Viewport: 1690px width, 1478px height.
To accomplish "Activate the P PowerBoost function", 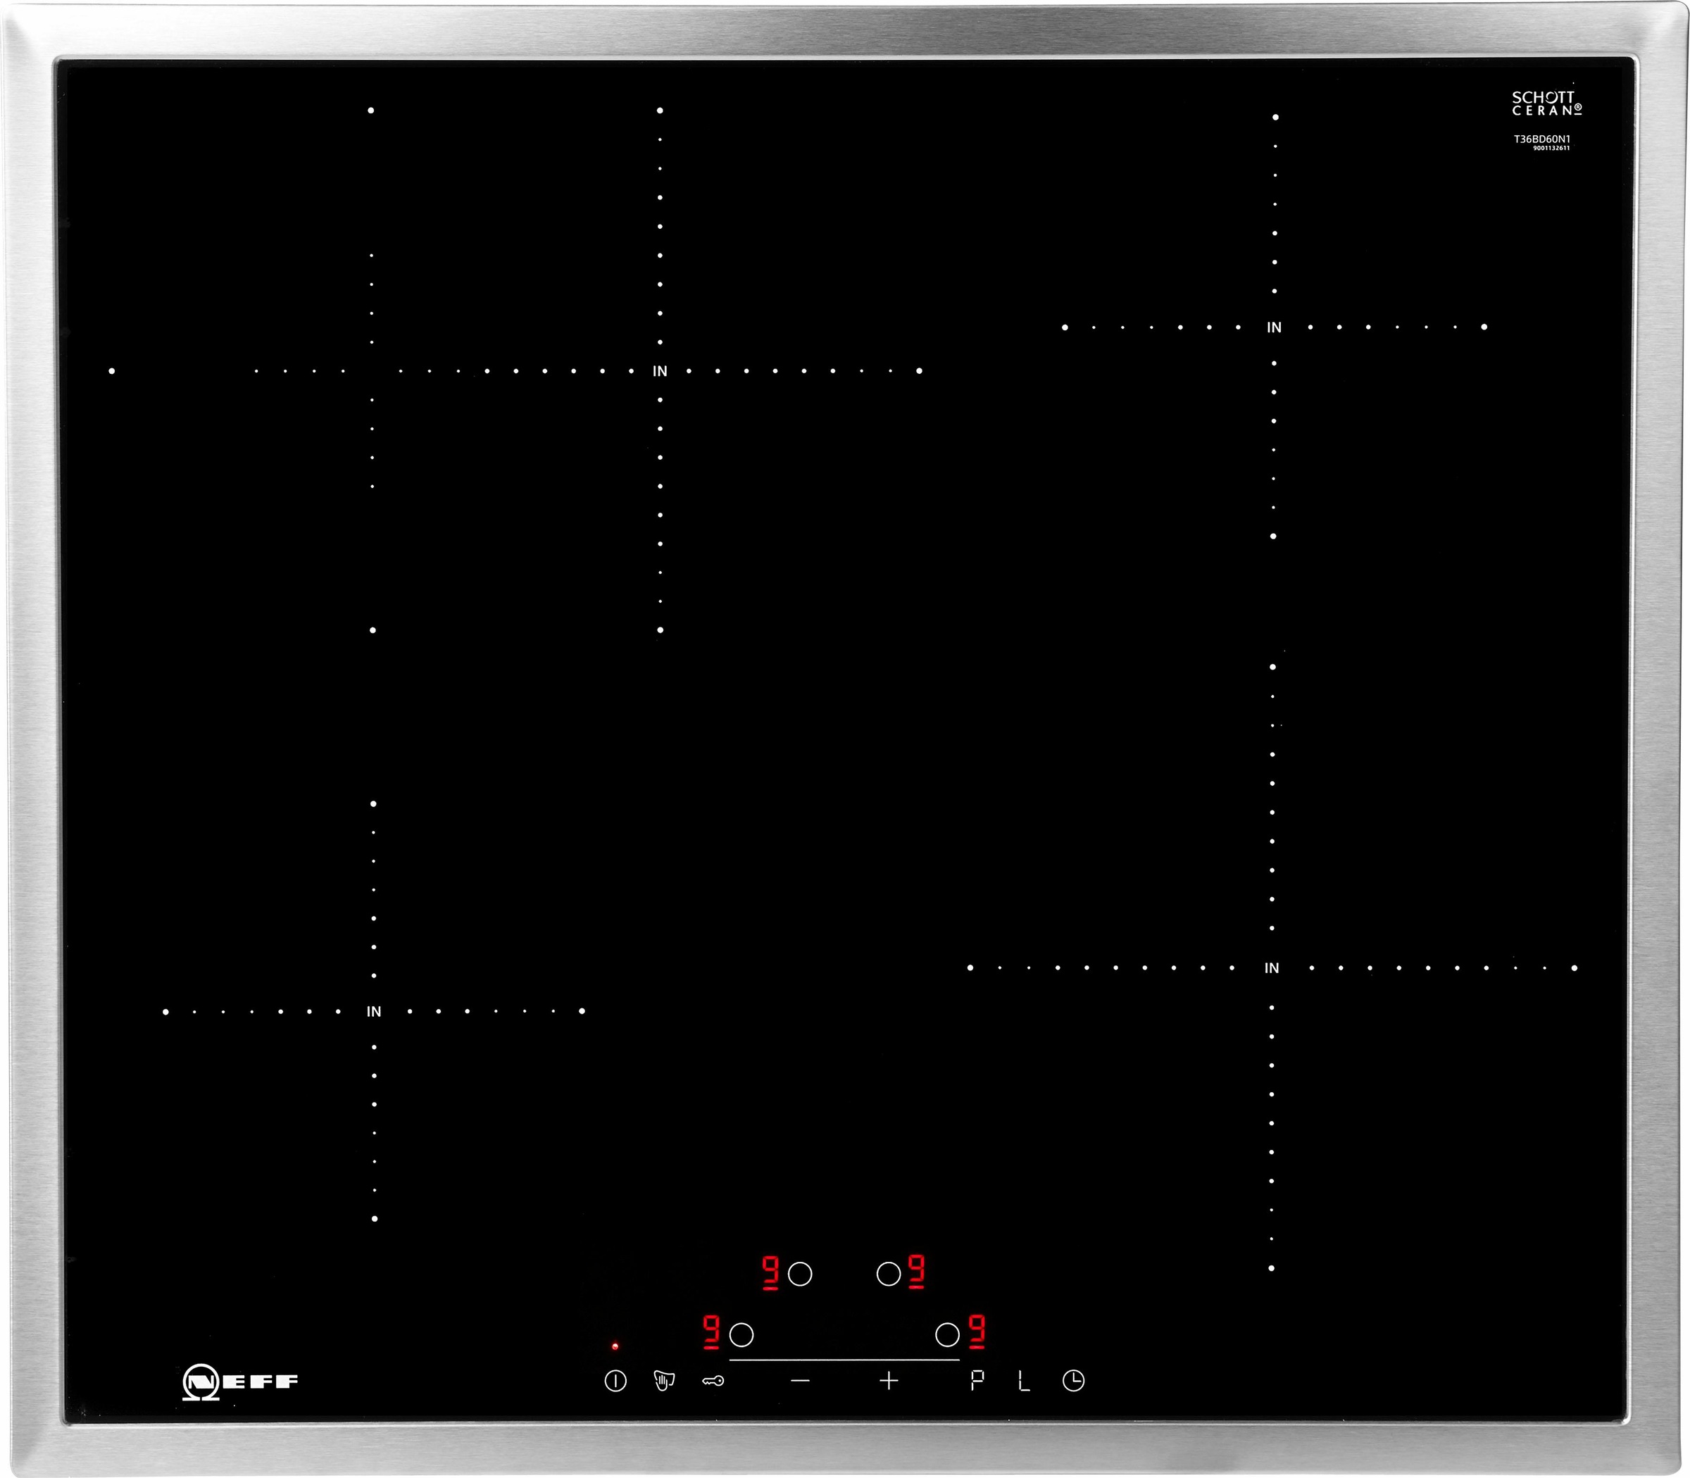I will (977, 1380).
